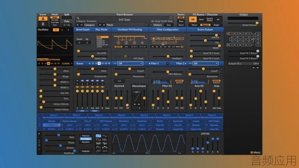Set character to Bright
Screen dimensions: 299x168
216,25
